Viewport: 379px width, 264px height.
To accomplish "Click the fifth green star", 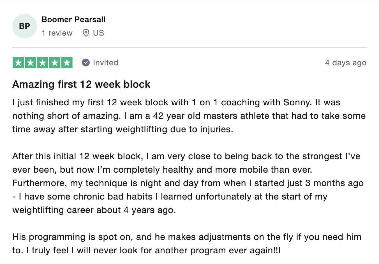I will [x=67, y=62].
